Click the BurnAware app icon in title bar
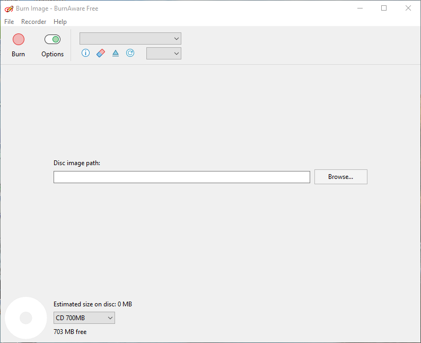The width and height of the screenshot is (421, 343). 9,8
